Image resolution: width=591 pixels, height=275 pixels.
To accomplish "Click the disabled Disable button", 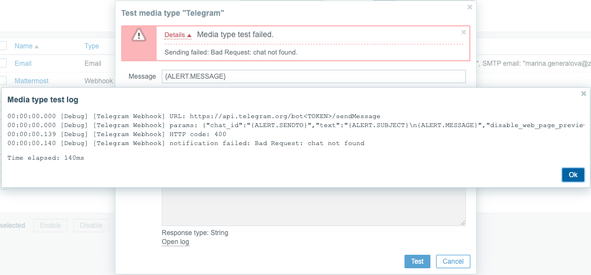I will tap(91, 226).
